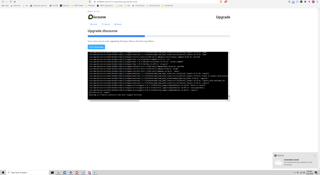Reload the page with the refresh icon
The height and width of the screenshot is (175, 320).
click(11, 2)
